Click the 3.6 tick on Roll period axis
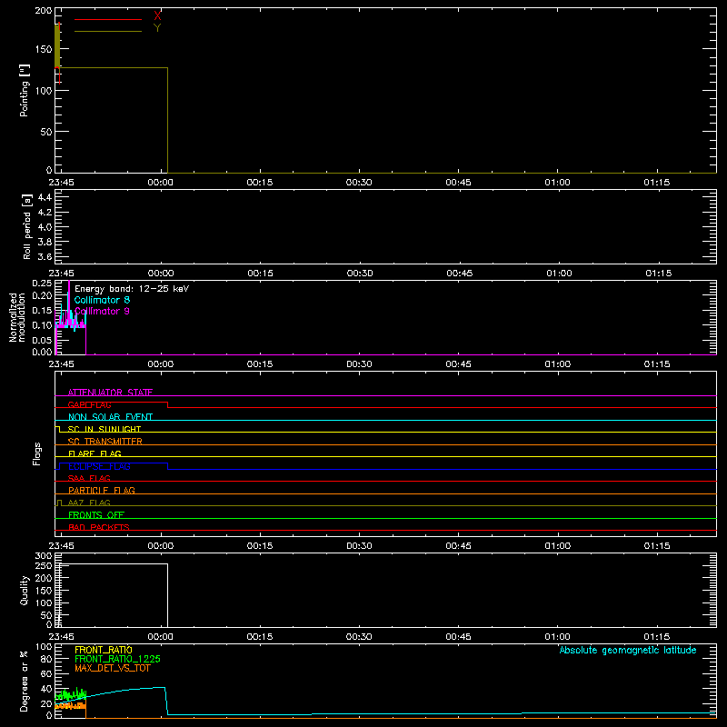Image resolution: width=727 pixels, height=727 pixels. (x=44, y=256)
